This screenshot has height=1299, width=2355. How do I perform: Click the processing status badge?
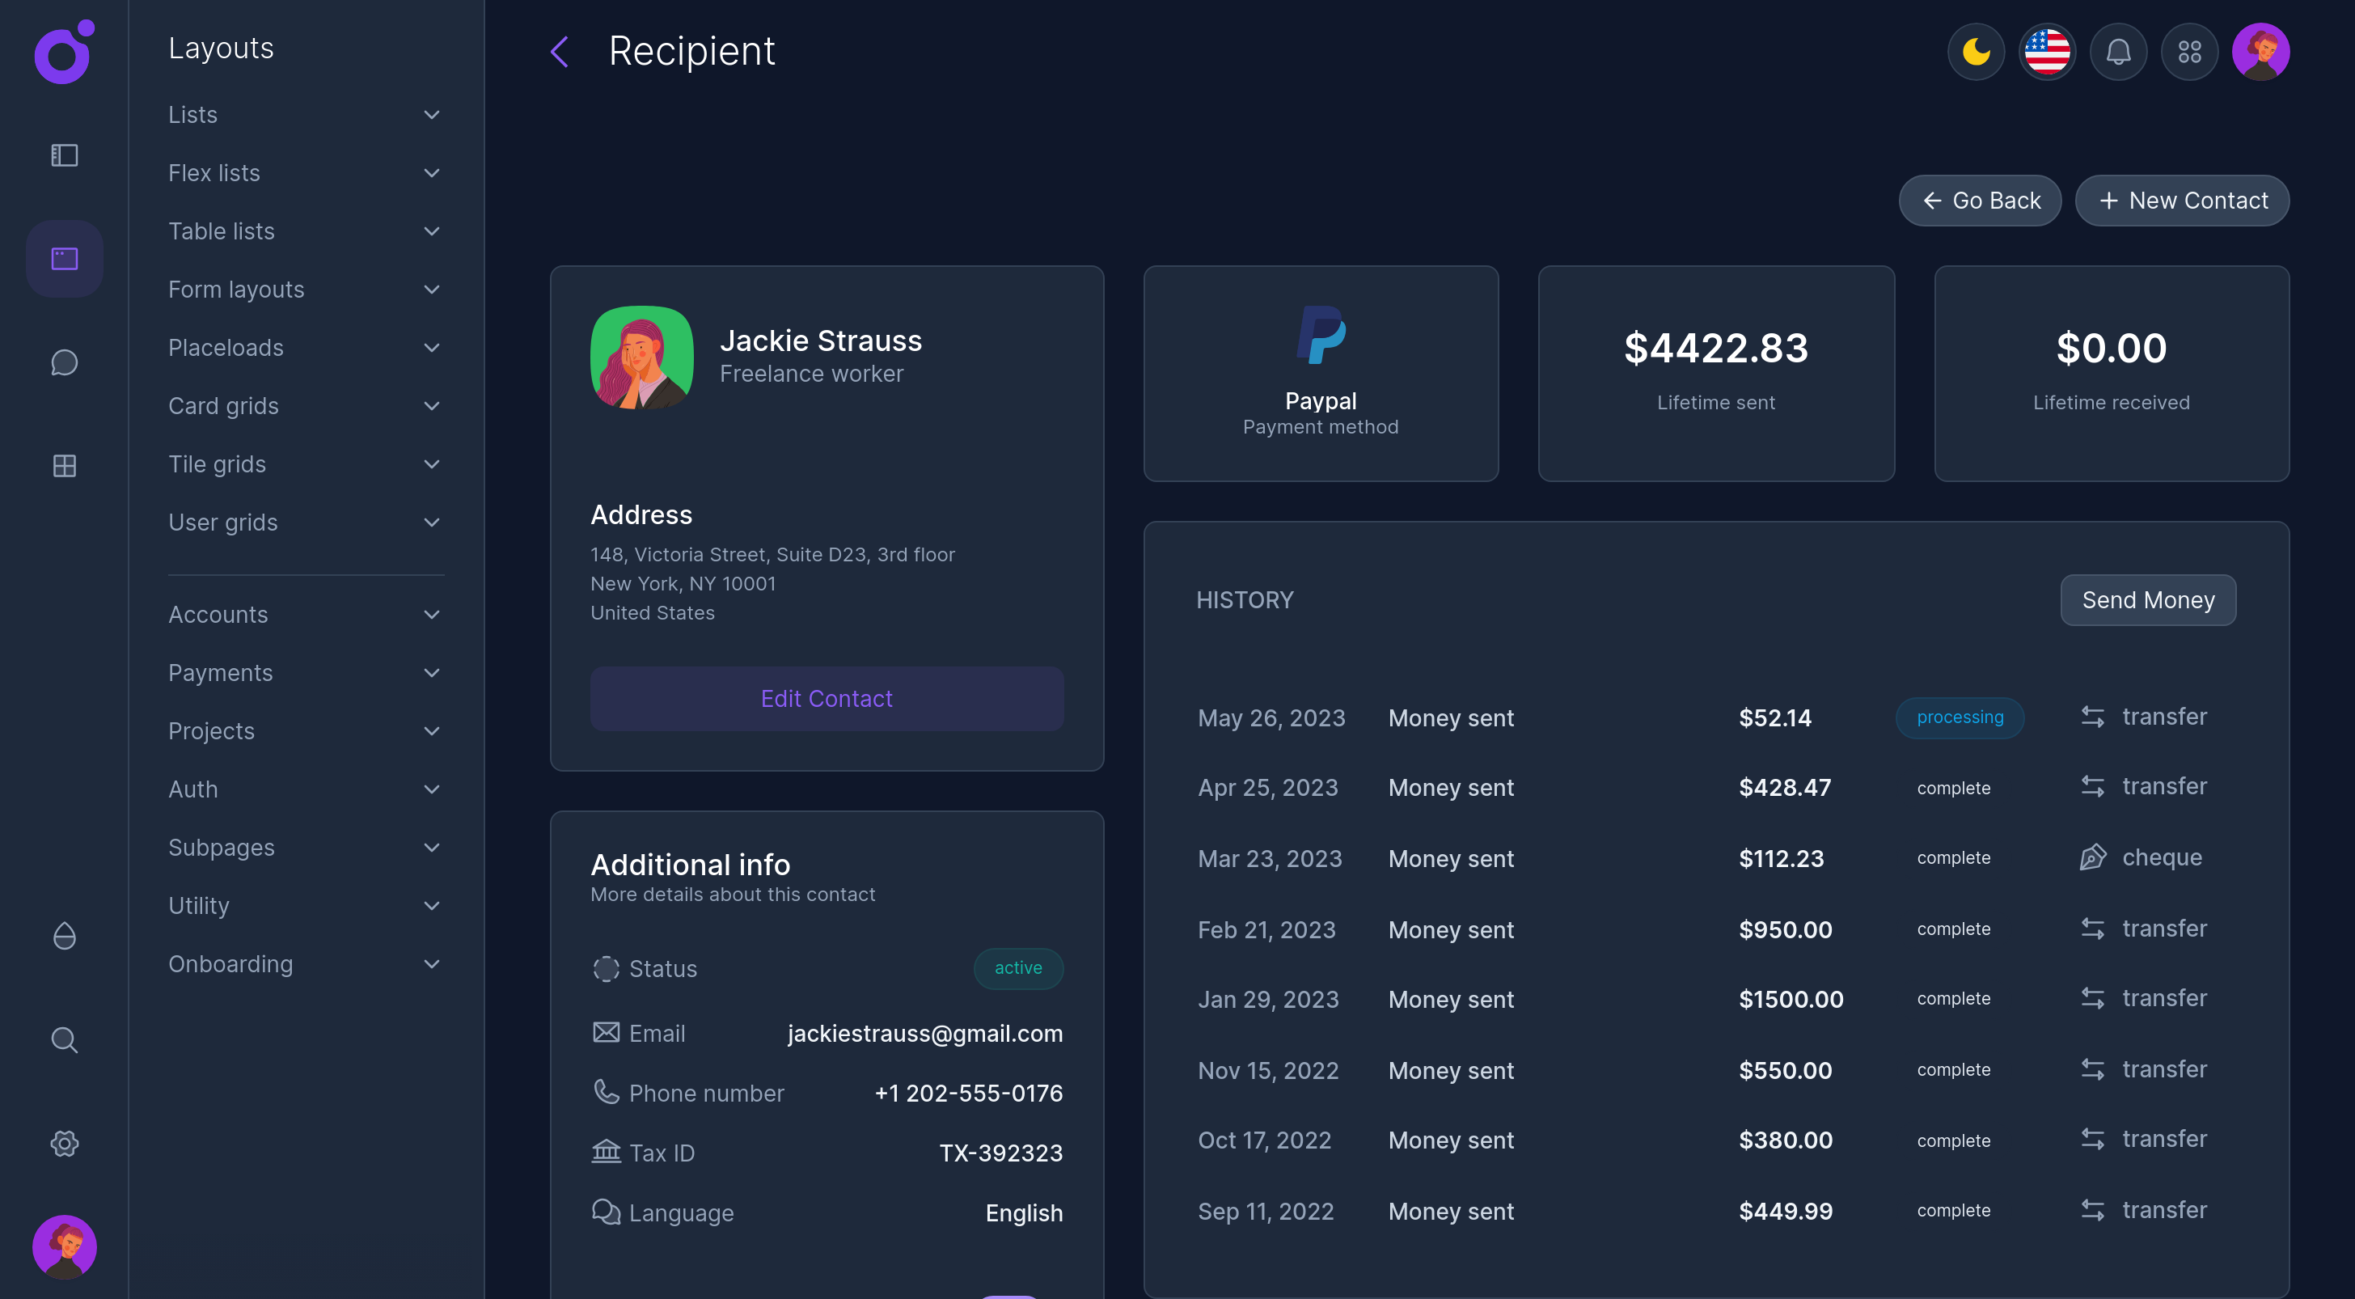pos(1960,717)
